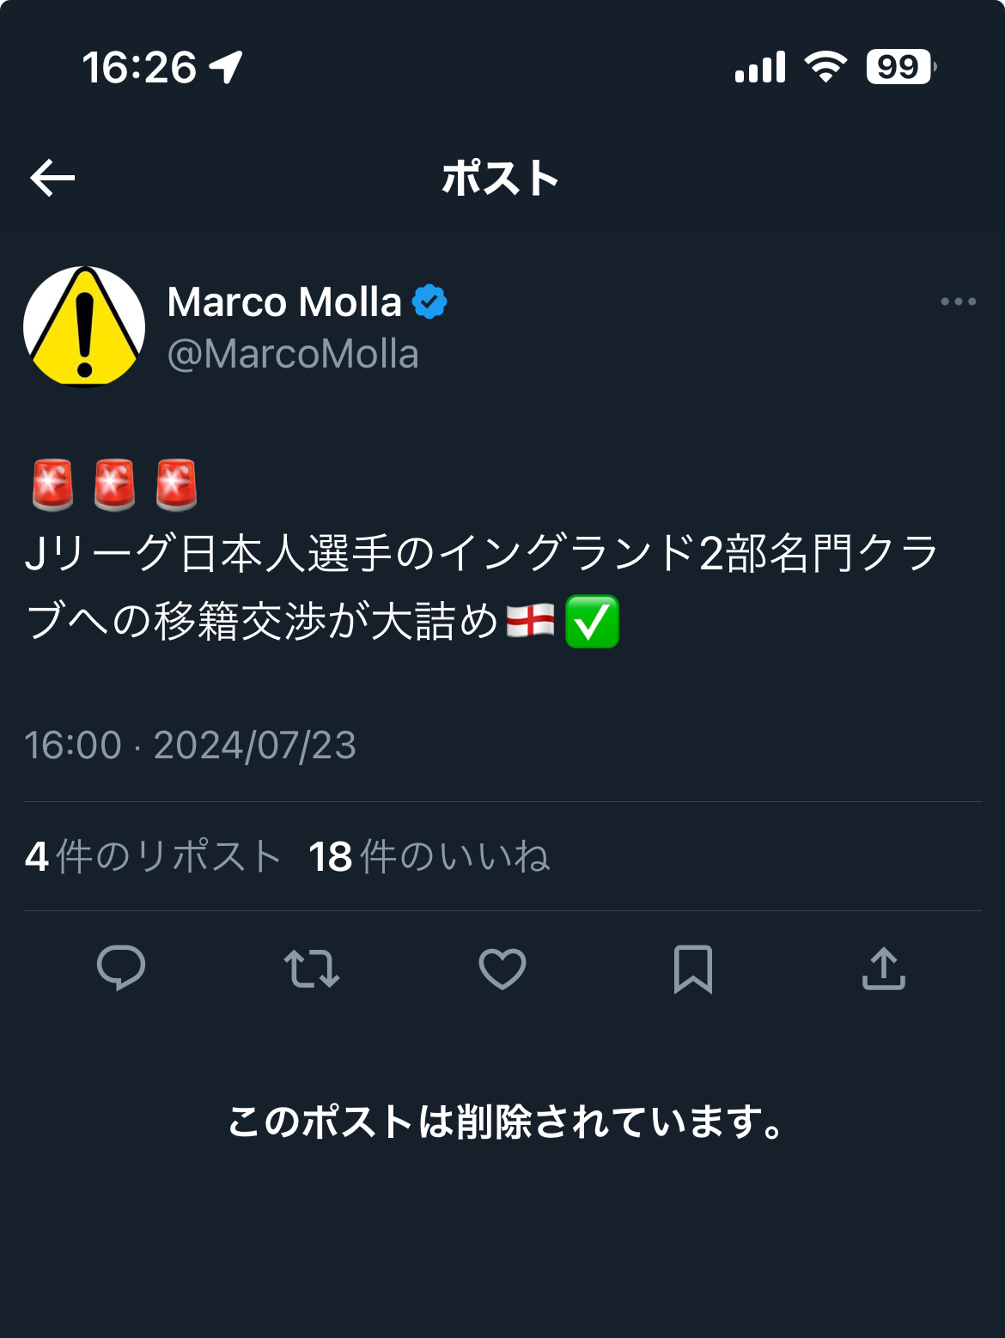Tap the blue verified badge
Viewport: 1005px width, 1338px height.
click(x=429, y=301)
